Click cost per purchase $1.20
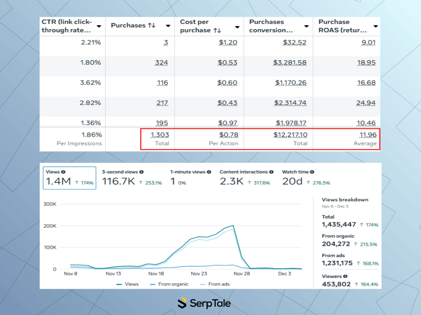The width and height of the screenshot is (421, 315). [228, 43]
